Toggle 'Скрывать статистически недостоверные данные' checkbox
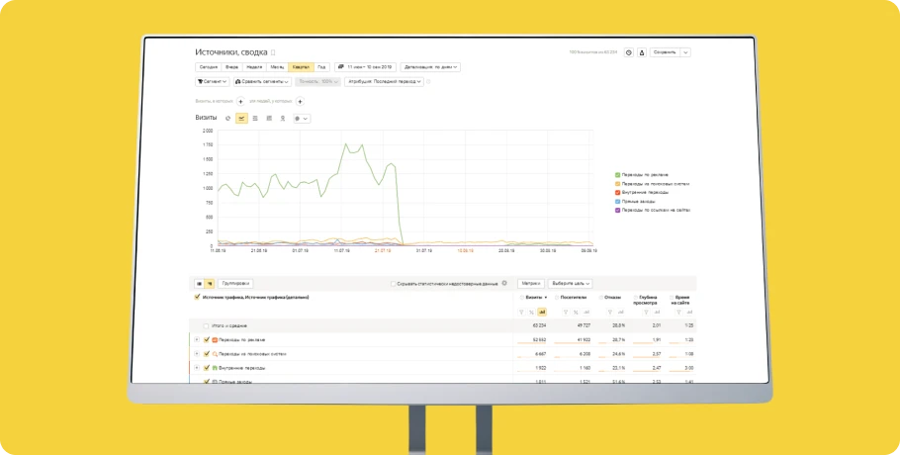Image resolution: width=900 pixels, height=455 pixels. (394, 283)
